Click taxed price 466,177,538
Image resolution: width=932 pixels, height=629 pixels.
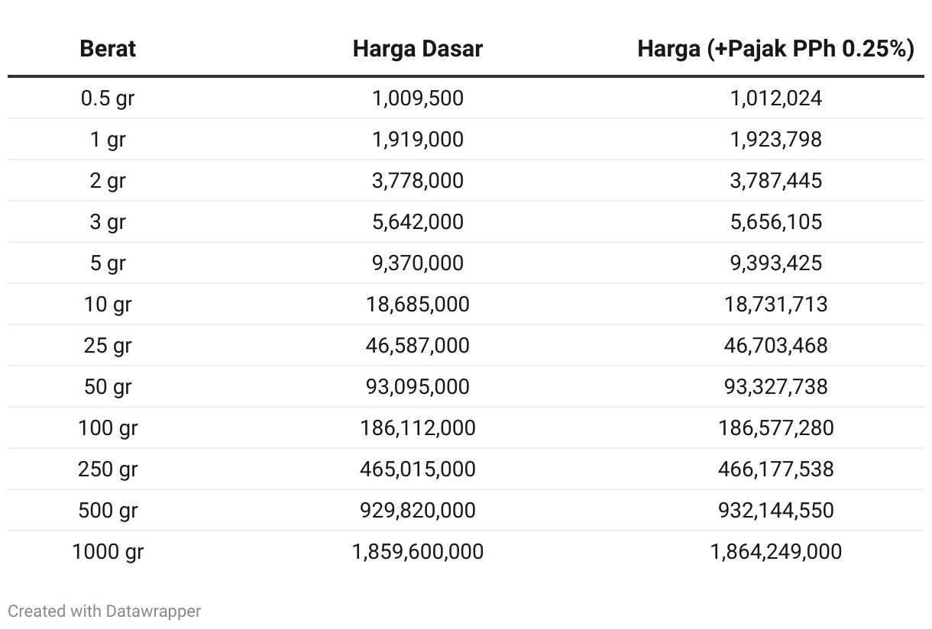(776, 469)
